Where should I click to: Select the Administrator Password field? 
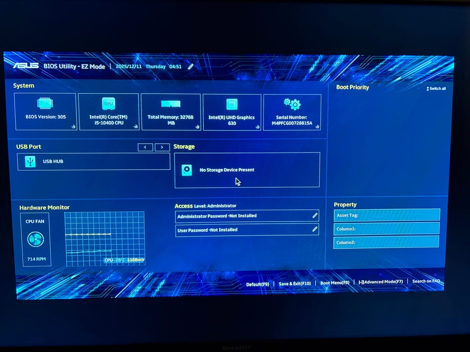pyautogui.click(x=247, y=216)
